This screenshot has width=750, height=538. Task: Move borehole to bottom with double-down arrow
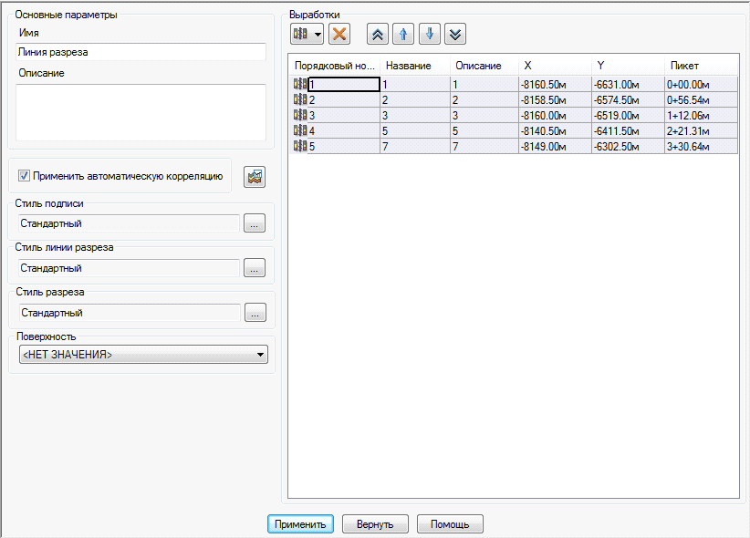pyautogui.click(x=455, y=35)
